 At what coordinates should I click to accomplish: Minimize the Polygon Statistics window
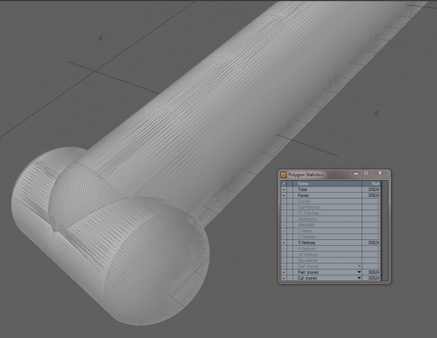pos(355,174)
